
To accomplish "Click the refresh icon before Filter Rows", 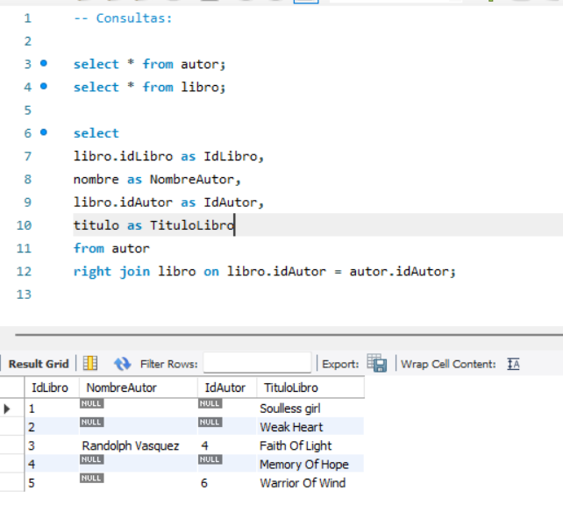I will click(122, 364).
